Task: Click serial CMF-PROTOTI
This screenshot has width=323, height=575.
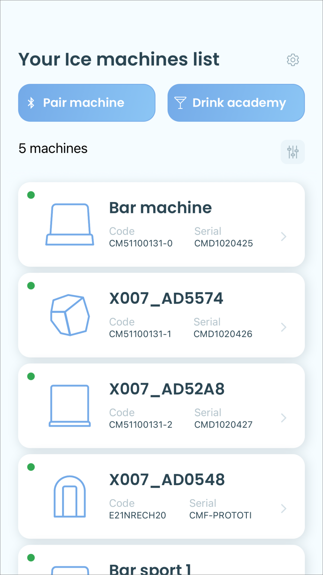Action: pos(220,515)
